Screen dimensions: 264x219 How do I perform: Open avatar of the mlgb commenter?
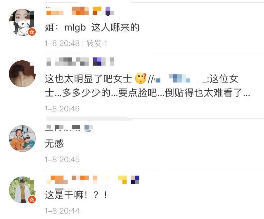tap(22, 22)
